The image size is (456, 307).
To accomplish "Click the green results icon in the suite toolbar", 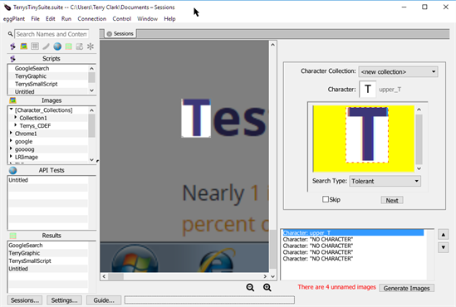I will pos(68,46).
